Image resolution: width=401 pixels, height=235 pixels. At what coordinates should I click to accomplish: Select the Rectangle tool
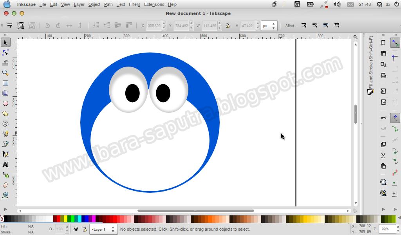5,83
